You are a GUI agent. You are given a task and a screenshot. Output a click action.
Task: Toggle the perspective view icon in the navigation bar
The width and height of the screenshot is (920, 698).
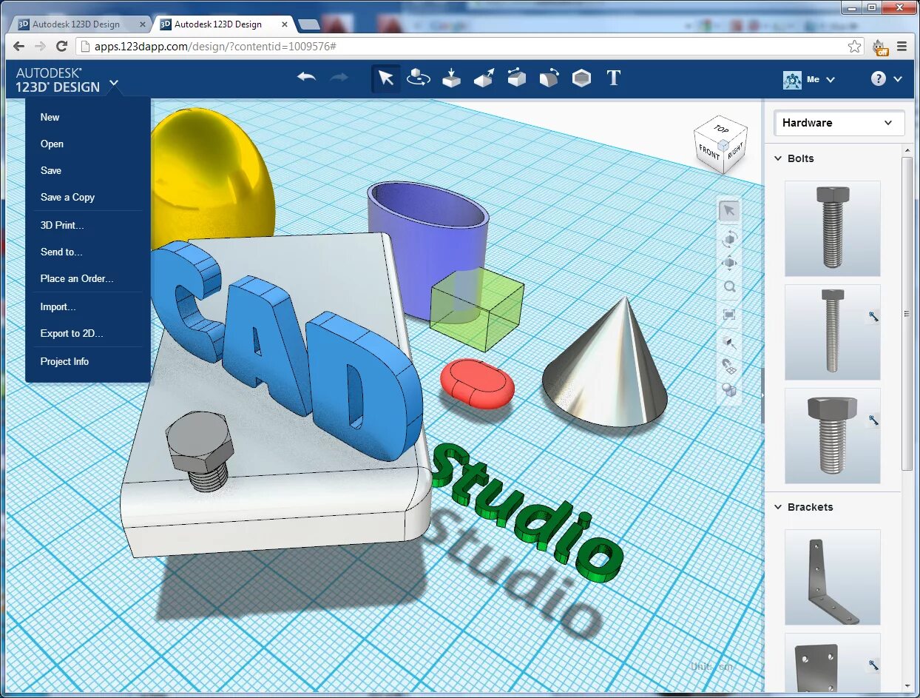click(x=729, y=341)
